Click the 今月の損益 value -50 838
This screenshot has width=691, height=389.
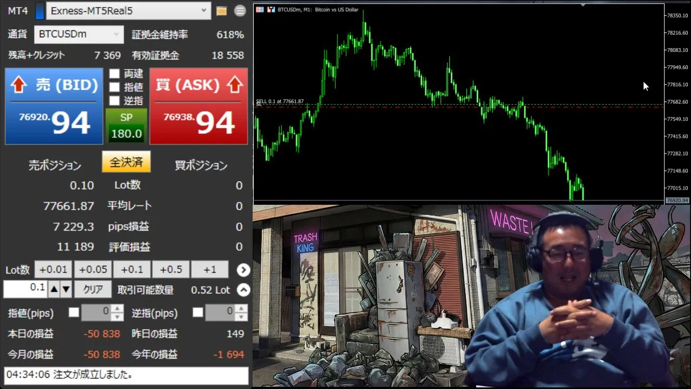(x=102, y=354)
